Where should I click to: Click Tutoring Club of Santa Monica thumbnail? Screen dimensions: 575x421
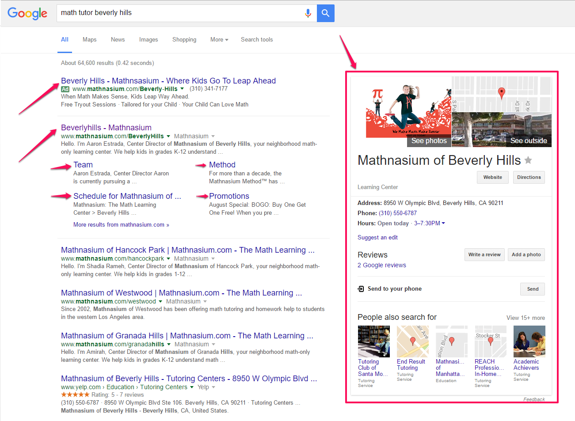[x=374, y=341]
